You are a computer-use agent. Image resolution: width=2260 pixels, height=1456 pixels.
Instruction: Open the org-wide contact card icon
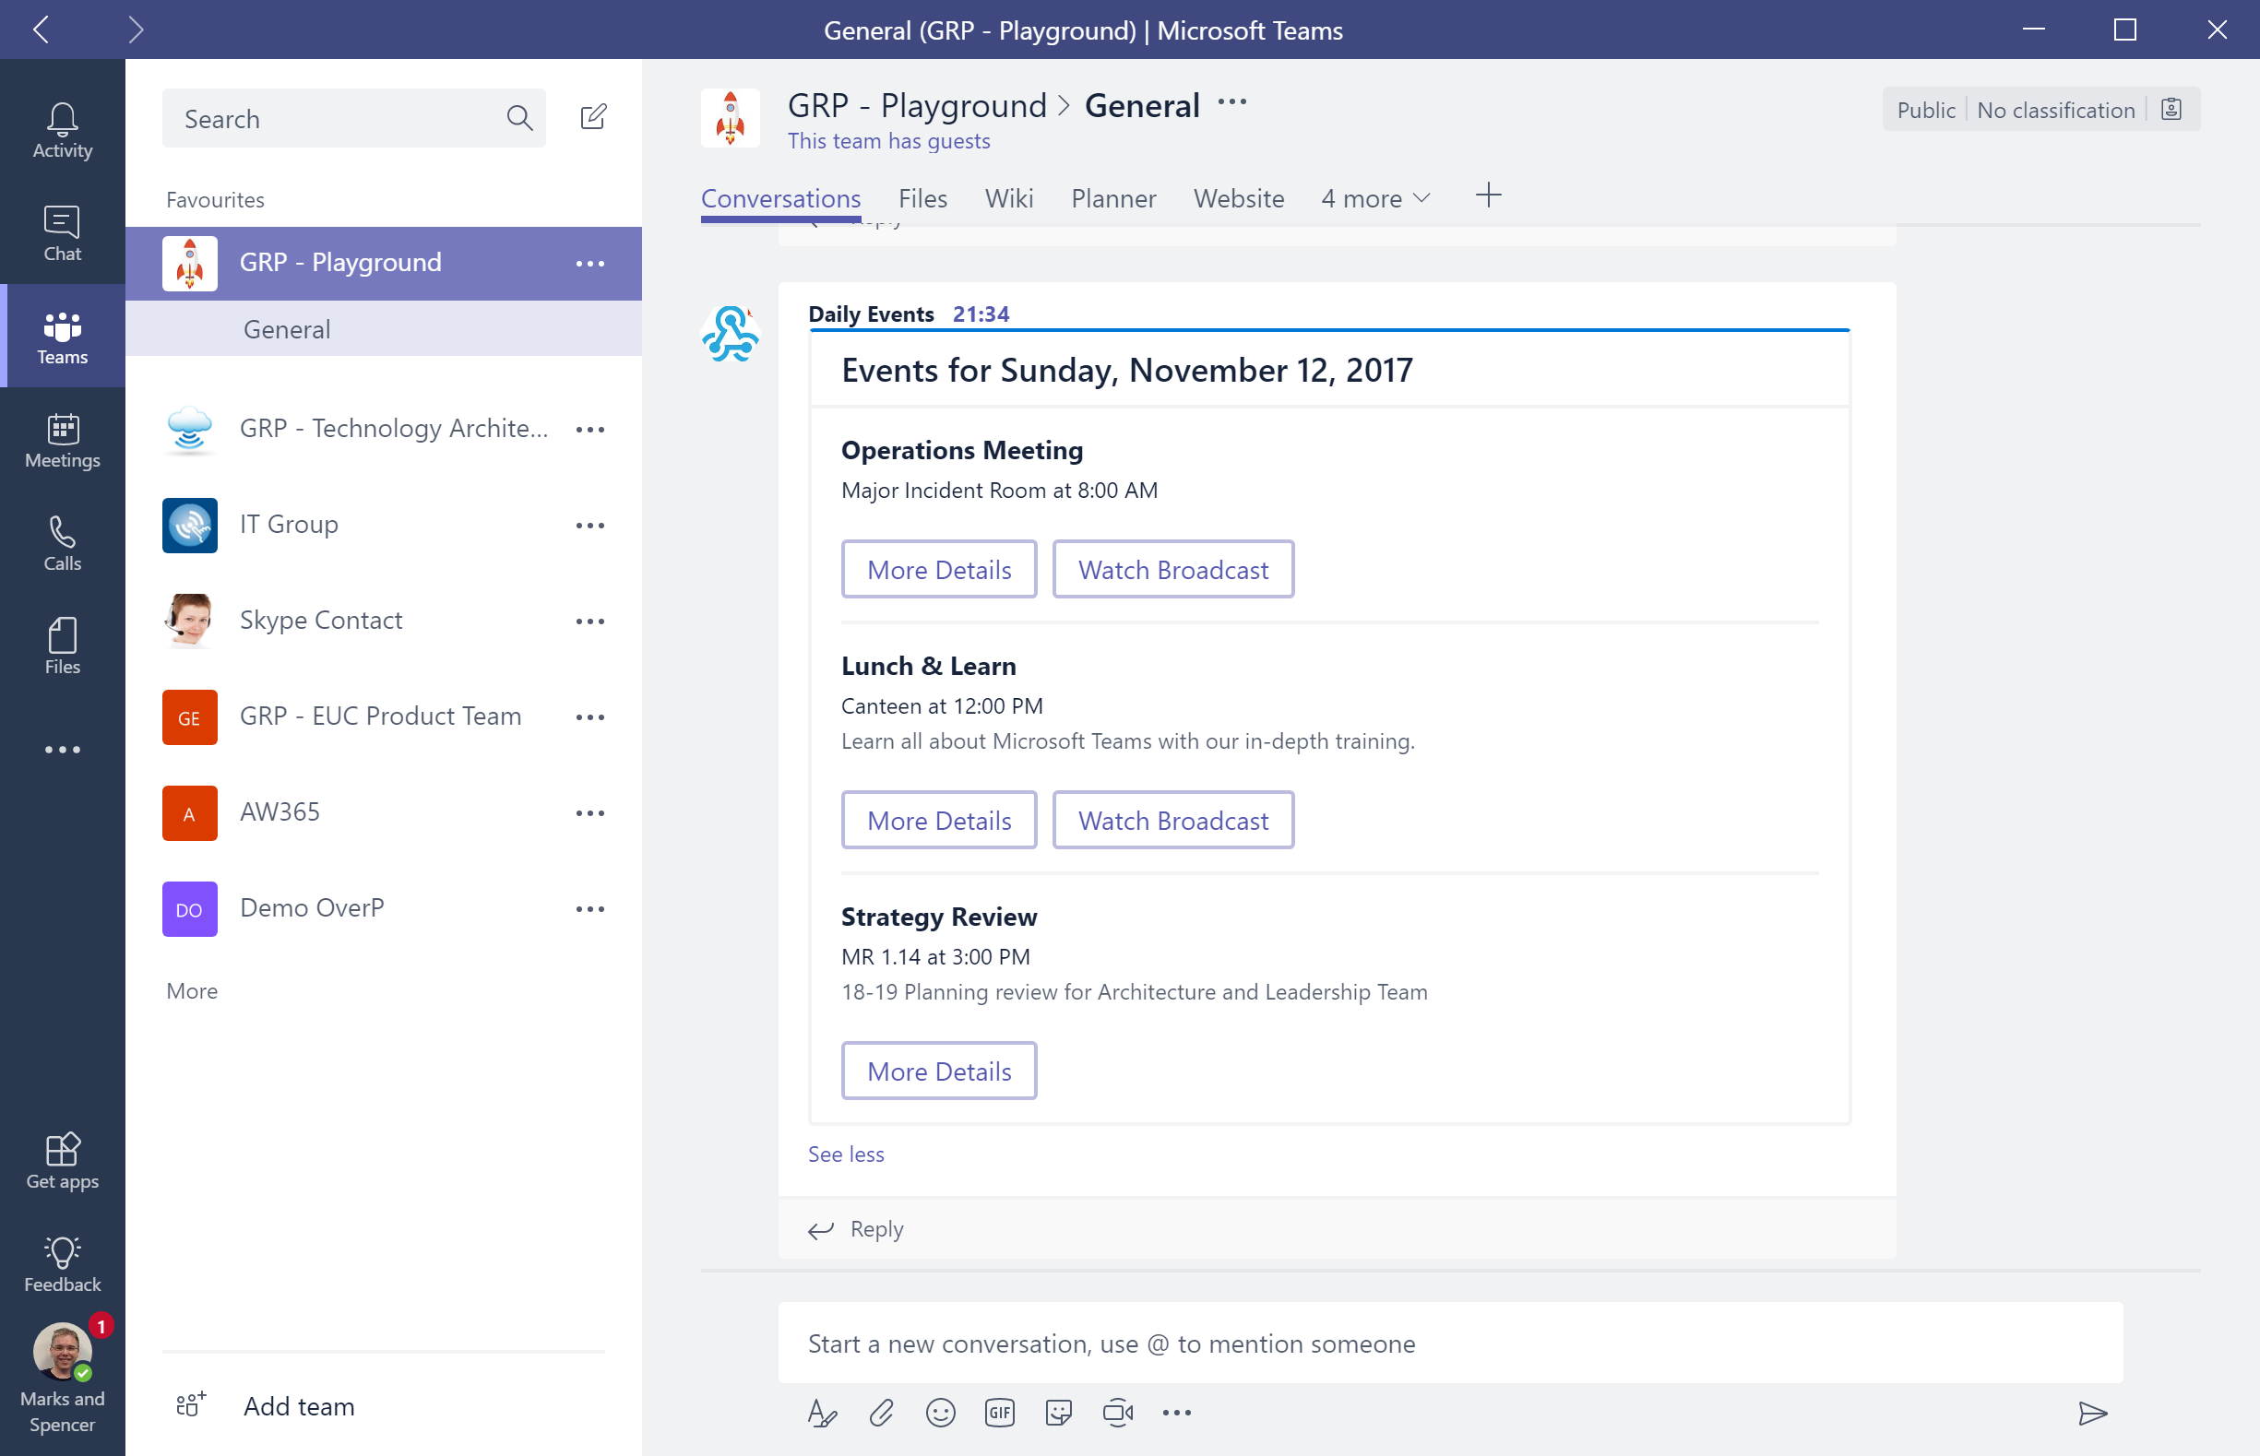point(2171,110)
